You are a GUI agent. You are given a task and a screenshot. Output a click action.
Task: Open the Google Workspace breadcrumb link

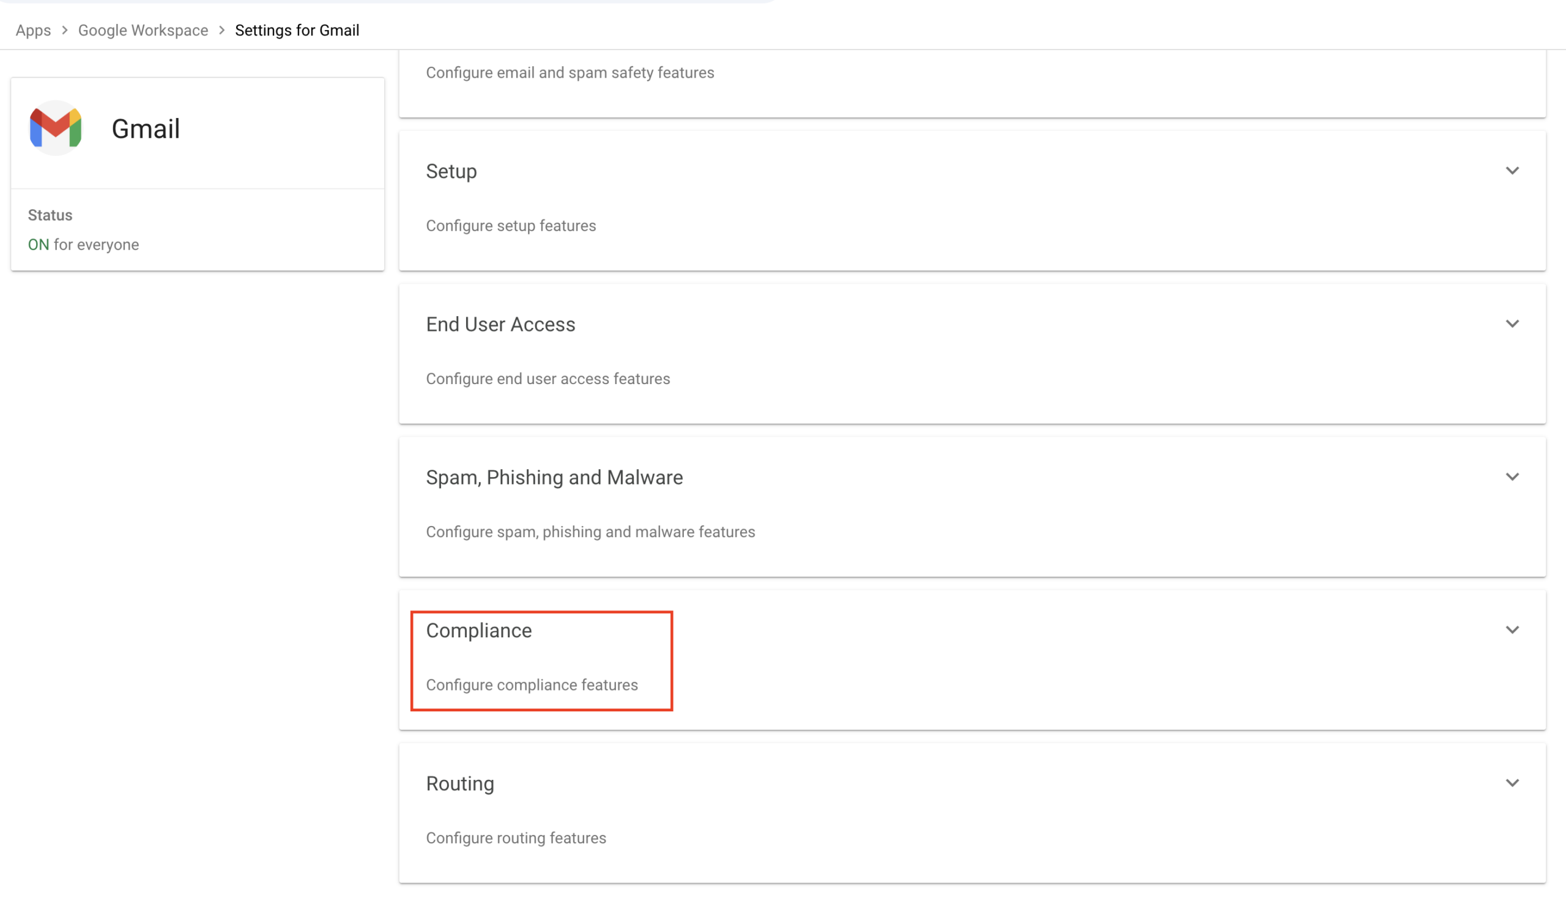click(x=143, y=30)
